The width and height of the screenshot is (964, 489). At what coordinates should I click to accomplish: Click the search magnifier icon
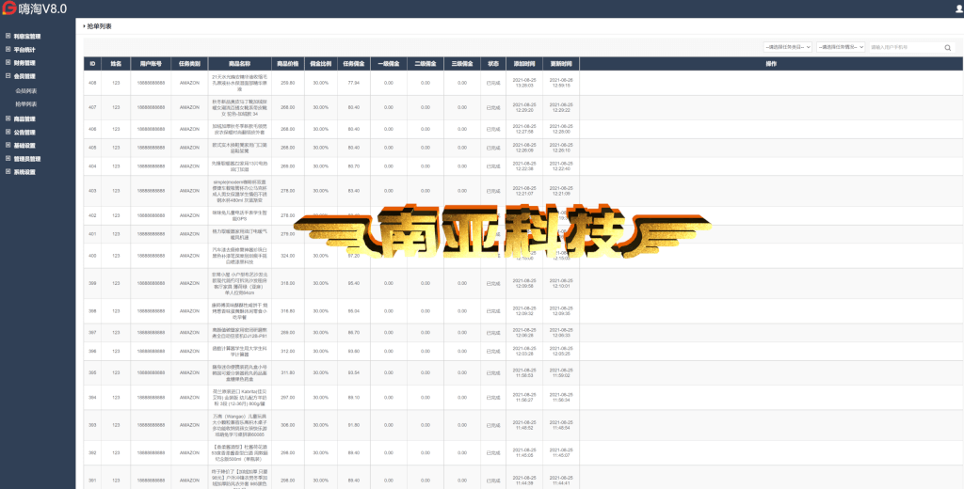point(947,47)
